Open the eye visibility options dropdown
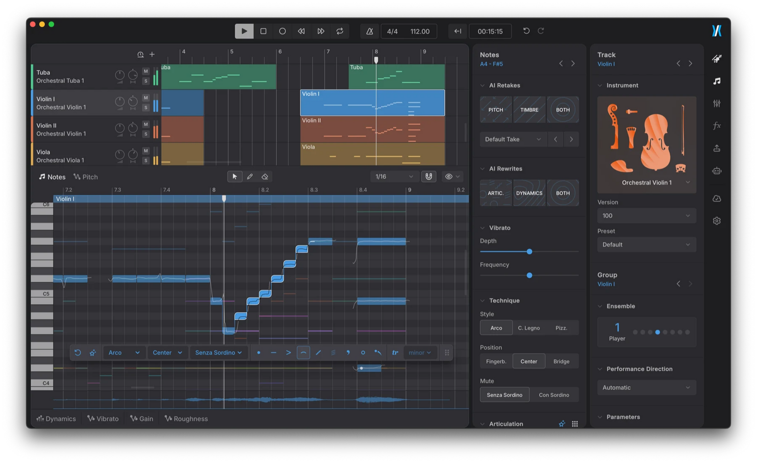Viewport: 757px width, 463px height. 452,176
